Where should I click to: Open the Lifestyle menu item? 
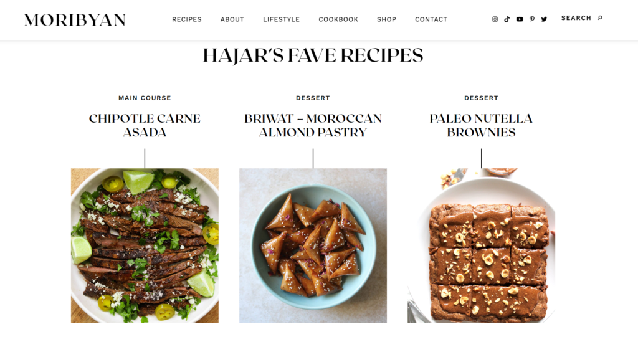(x=281, y=19)
